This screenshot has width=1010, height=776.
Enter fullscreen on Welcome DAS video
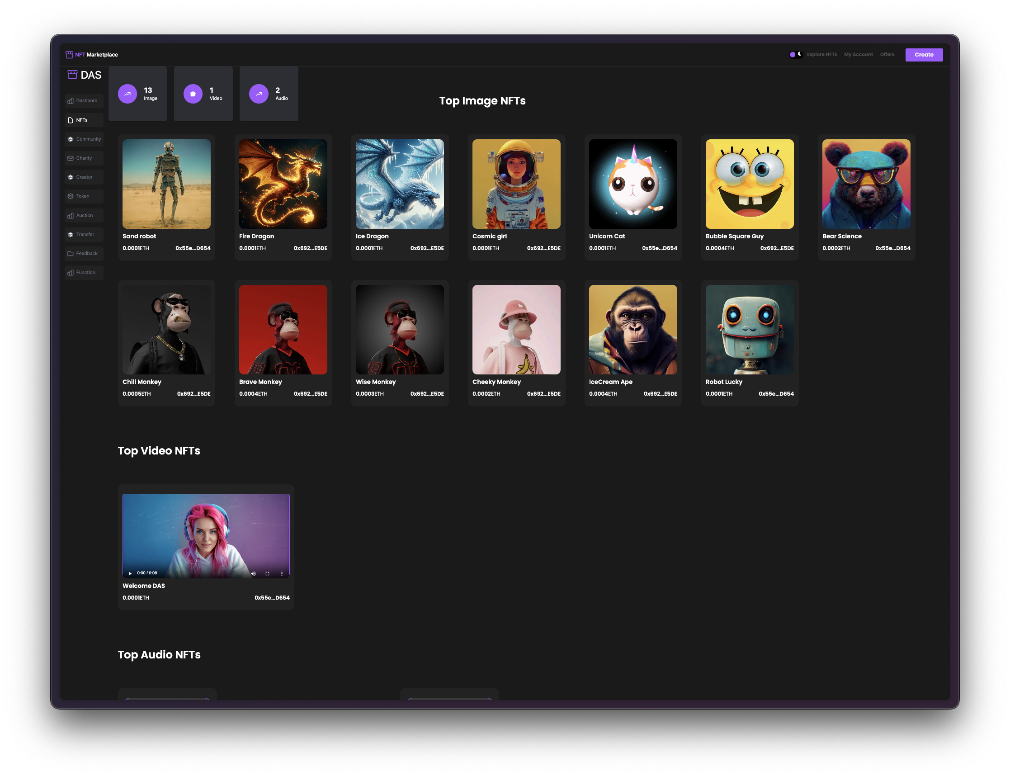coord(267,573)
